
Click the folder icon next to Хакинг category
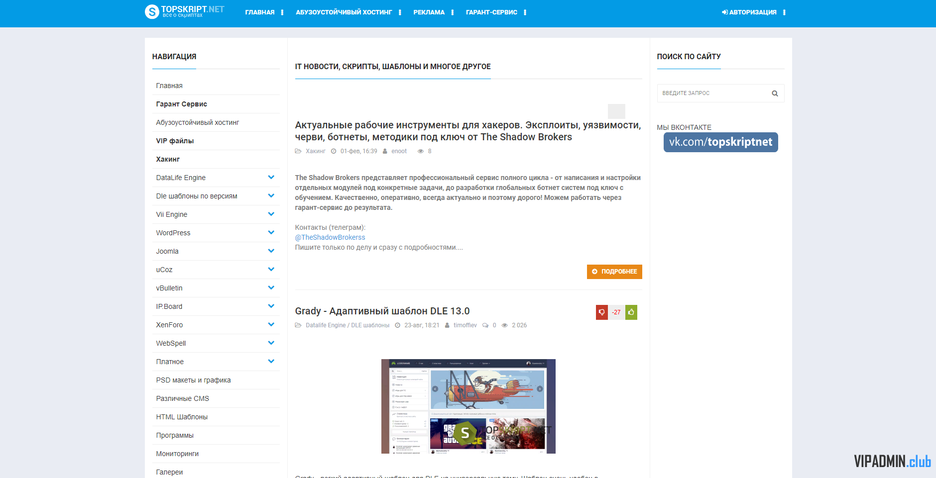pyautogui.click(x=298, y=151)
